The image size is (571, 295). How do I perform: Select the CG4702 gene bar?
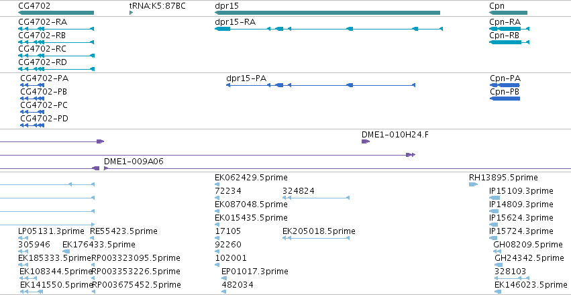(x=56, y=13)
